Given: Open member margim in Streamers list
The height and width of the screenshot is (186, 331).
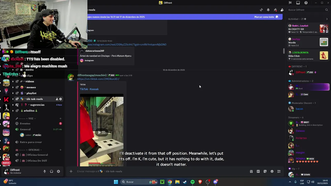Looking at the screenshot, I should pos(308,152).
